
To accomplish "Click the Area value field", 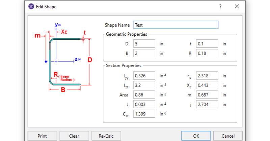I will [144, 95].
